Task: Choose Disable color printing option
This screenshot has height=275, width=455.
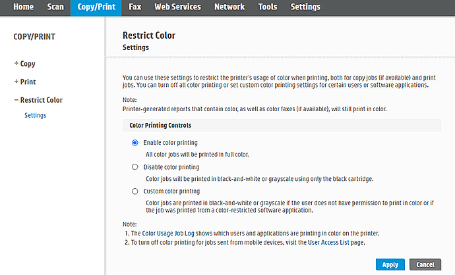Action: pos(135,167)
